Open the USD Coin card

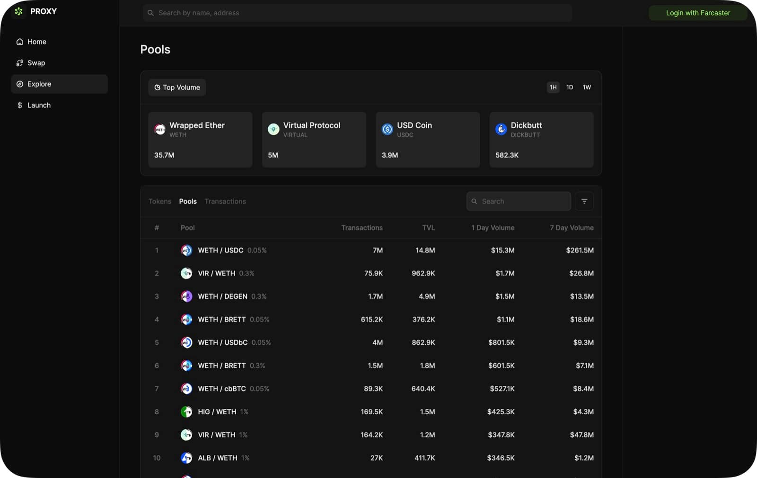tap(428, 139)
